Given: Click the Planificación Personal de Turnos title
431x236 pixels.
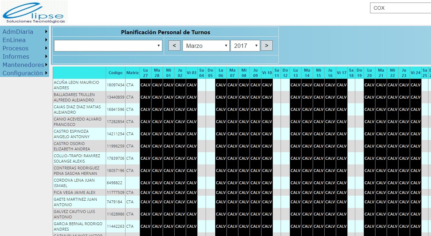Looking at the screenshot, I should (x=166, y=32).
